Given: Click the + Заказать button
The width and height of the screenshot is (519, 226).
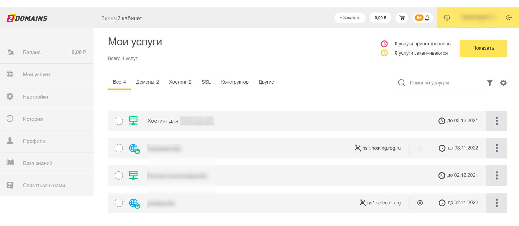Looking at the screenshot, I should click(x=350, y=18).
